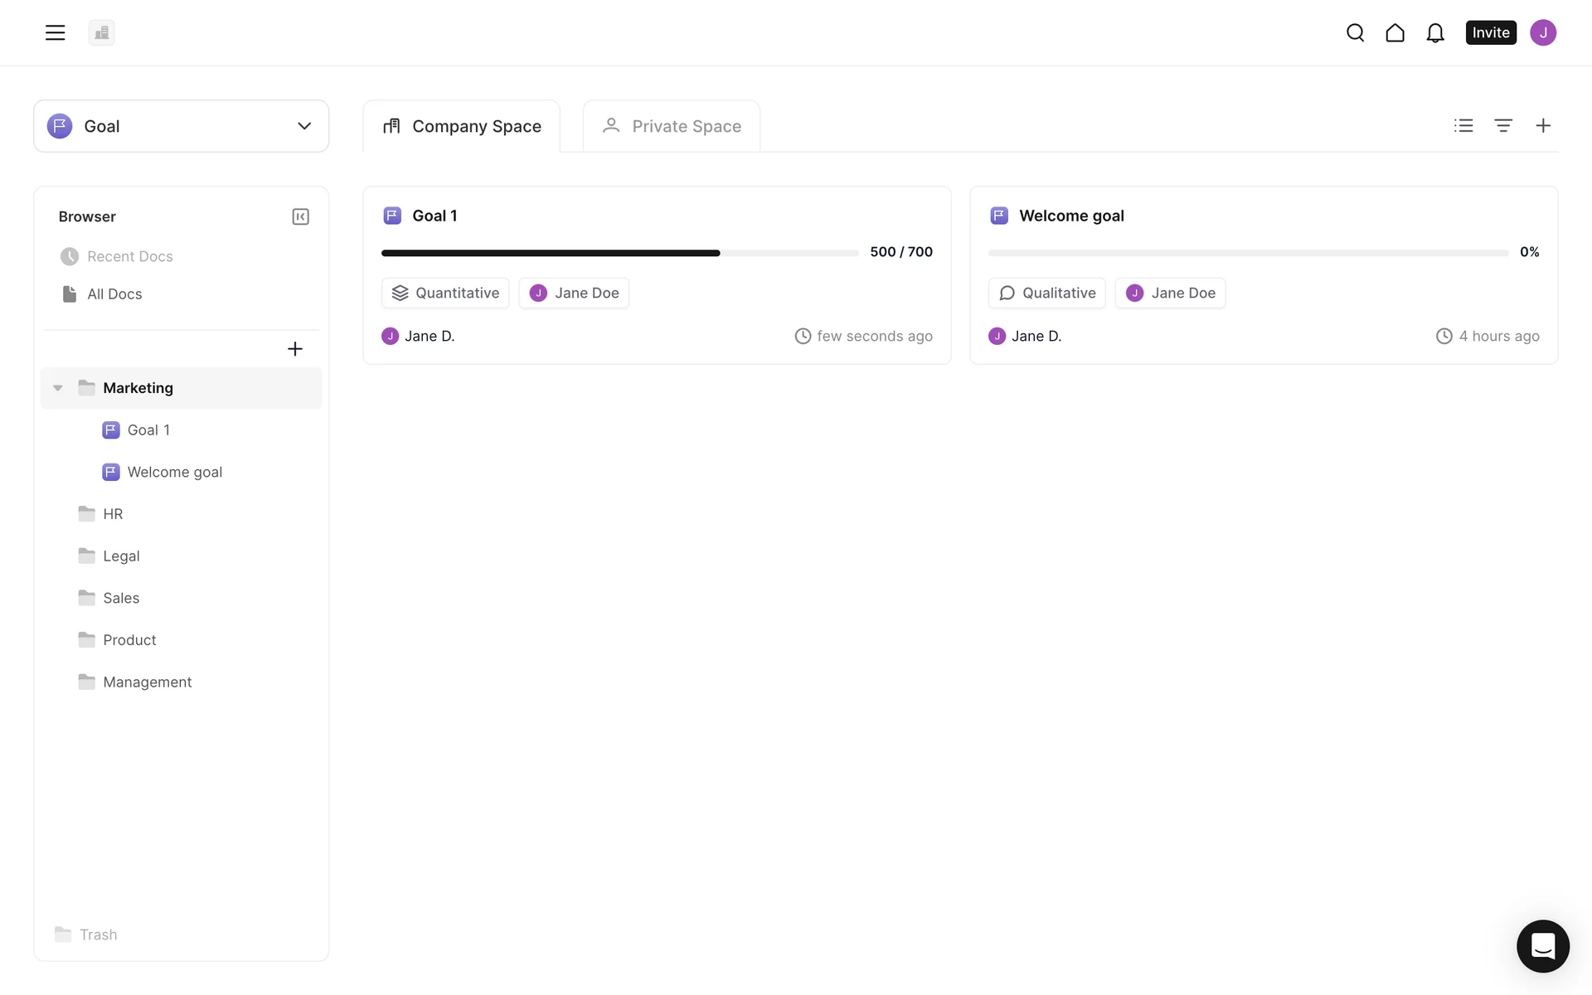
Task: Open All Docs link
Action: (114, 294)
